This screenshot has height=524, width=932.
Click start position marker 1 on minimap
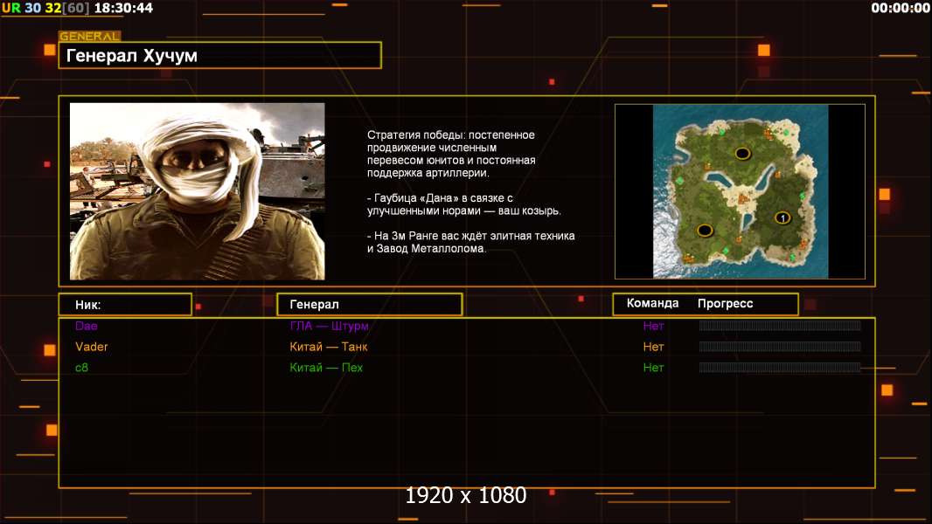click(782, 217)
